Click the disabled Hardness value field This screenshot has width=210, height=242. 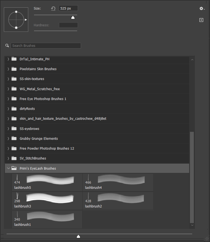[68, 25]
